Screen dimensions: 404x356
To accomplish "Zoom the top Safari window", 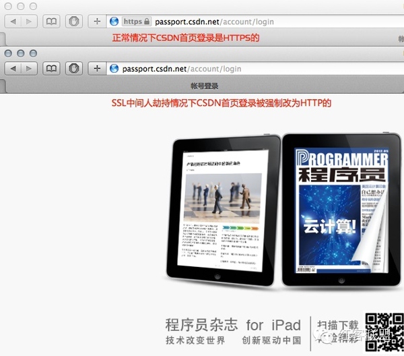I will [33, 6].
